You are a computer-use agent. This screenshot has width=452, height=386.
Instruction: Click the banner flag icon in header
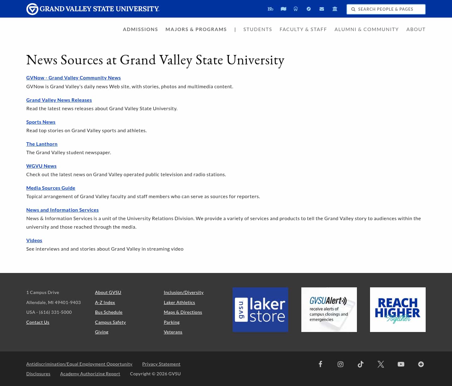point(283,9)
